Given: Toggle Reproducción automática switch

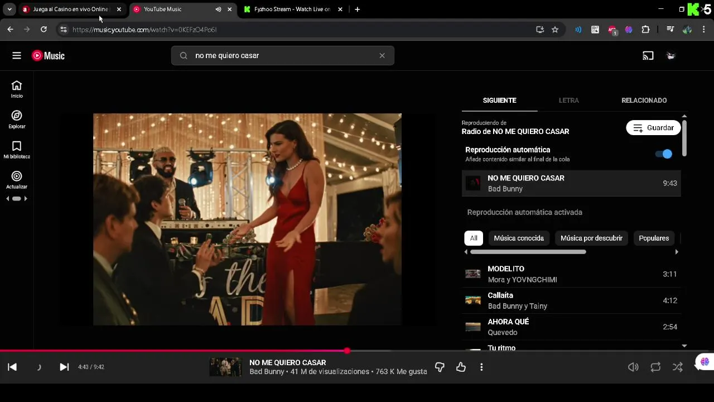Looking at the screenshot, I should tap(664, 154).
